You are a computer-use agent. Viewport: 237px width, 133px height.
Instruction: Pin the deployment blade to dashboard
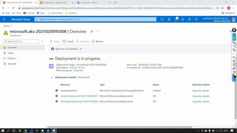tap(91, 31)
